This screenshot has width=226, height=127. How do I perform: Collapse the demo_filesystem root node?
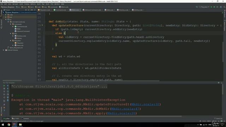[4, 13]
